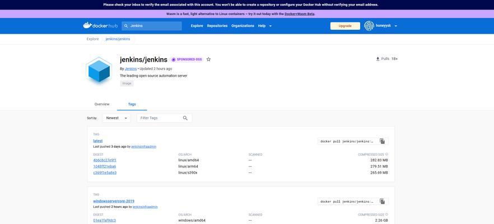
Task: Click the search magnifier icon in header
Action: point(126,26)
